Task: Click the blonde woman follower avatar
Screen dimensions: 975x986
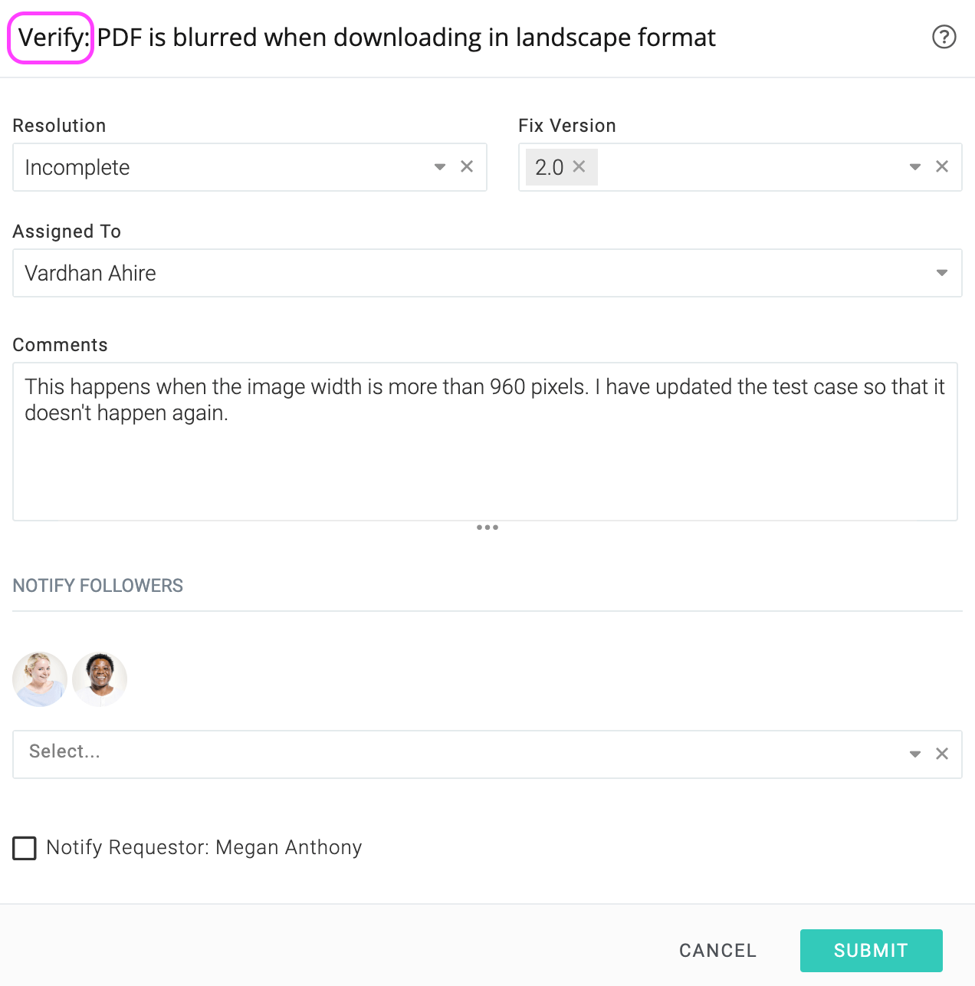Action: point(40,679)
